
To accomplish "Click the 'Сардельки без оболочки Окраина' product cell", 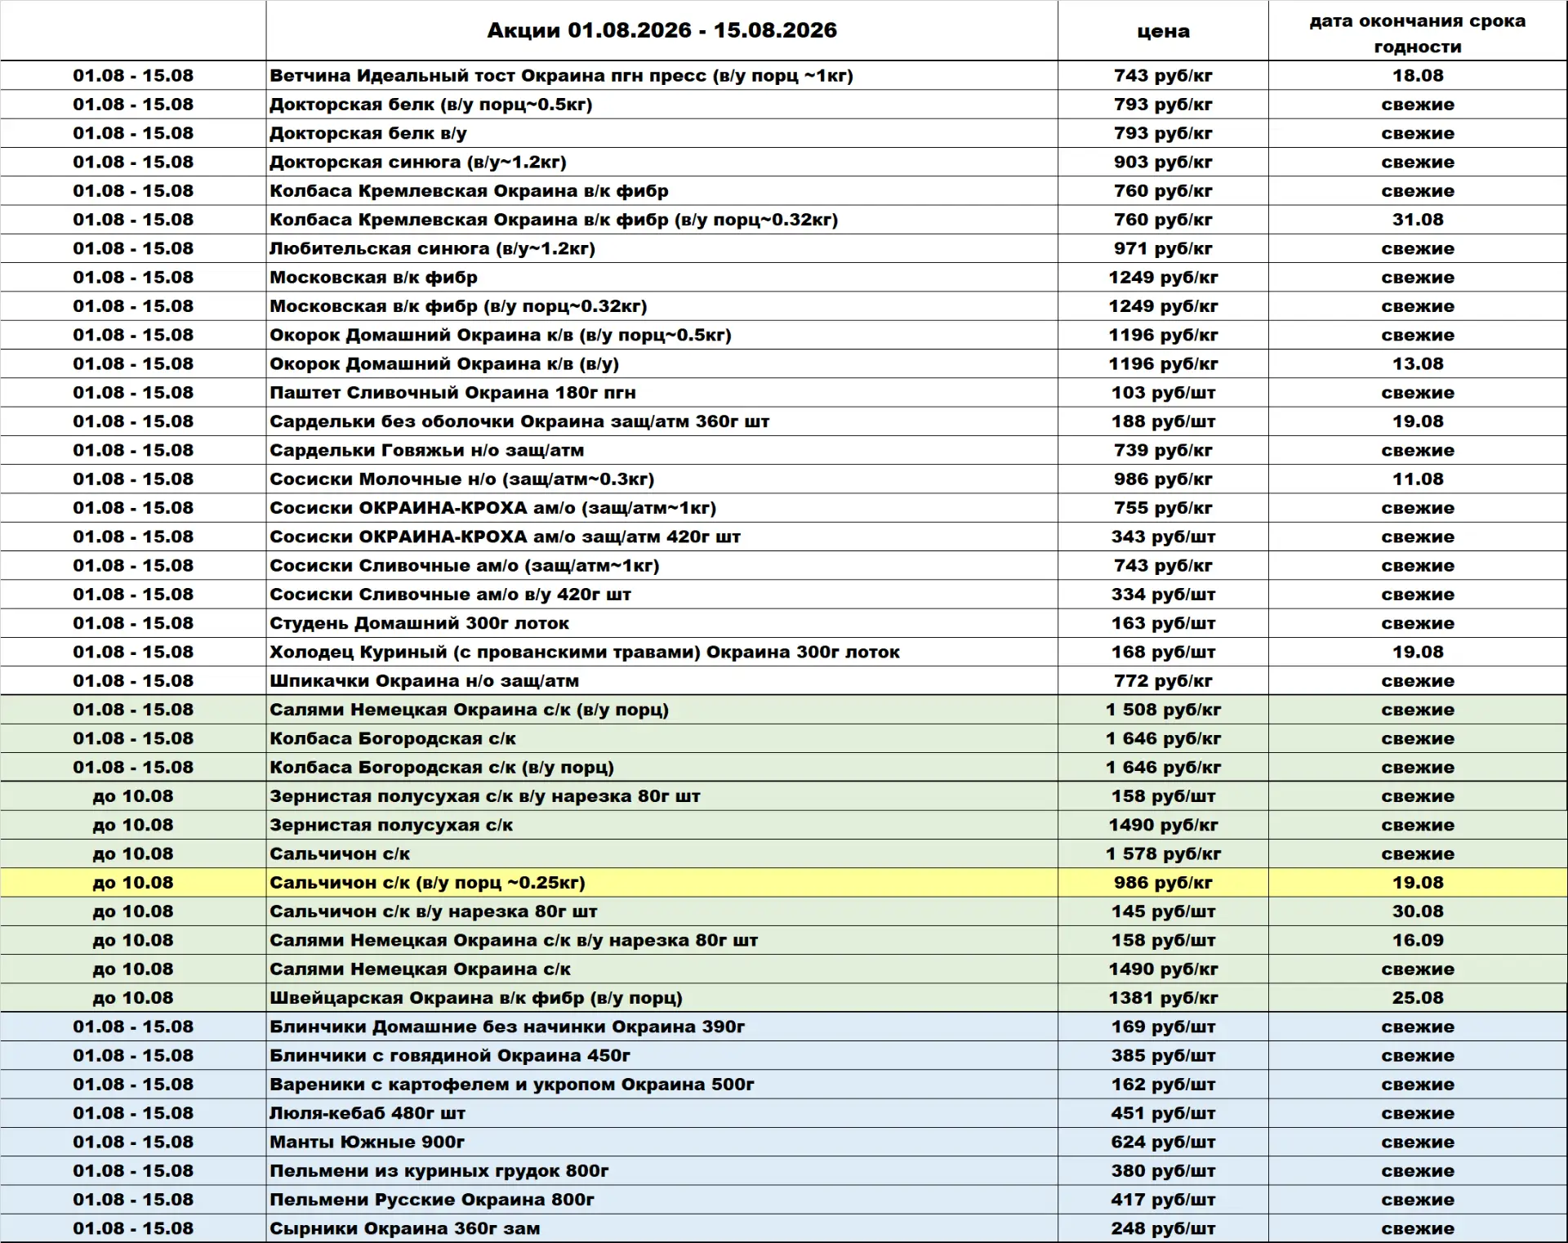I will pos(661,421).
